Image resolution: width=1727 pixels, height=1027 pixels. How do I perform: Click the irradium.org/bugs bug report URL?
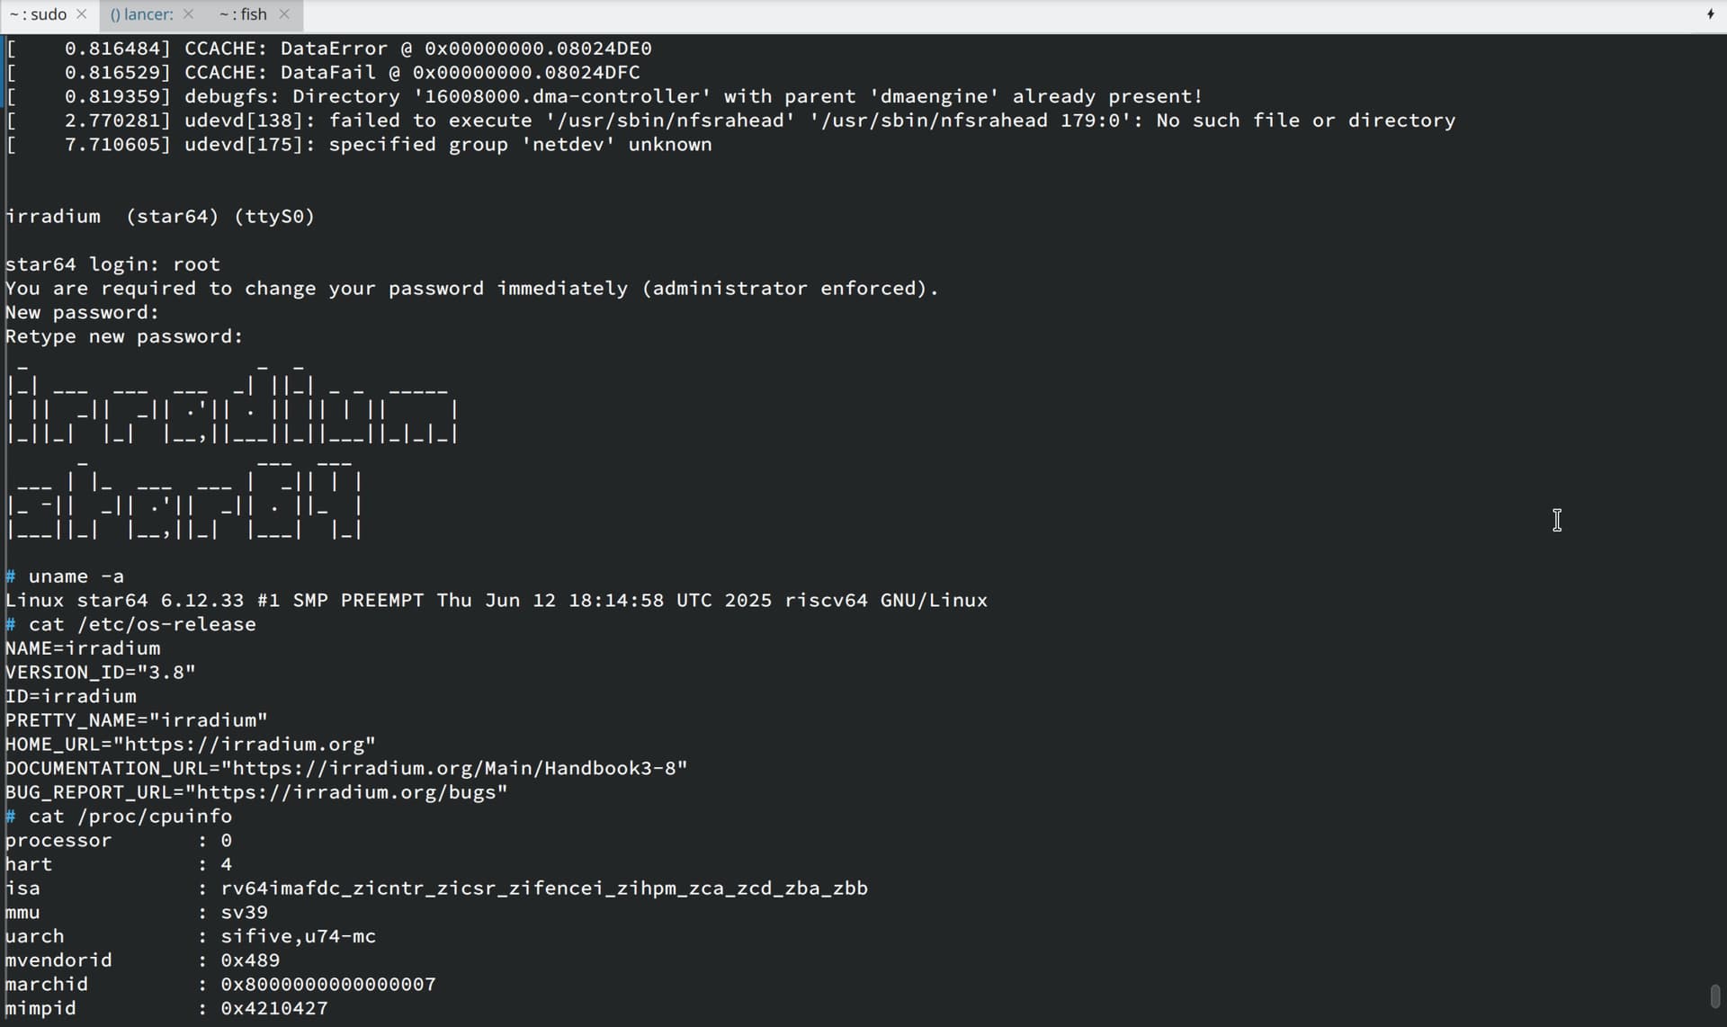point(346,792)
